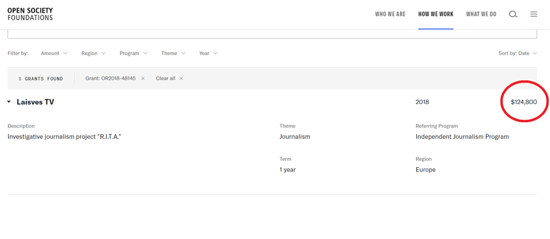
Task: Collapse the Laisves TV grant triangle
Action: coord(9,102)
